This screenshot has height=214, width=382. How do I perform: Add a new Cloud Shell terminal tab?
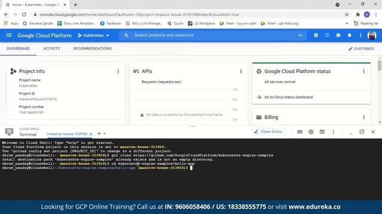(x=99, y=133)
